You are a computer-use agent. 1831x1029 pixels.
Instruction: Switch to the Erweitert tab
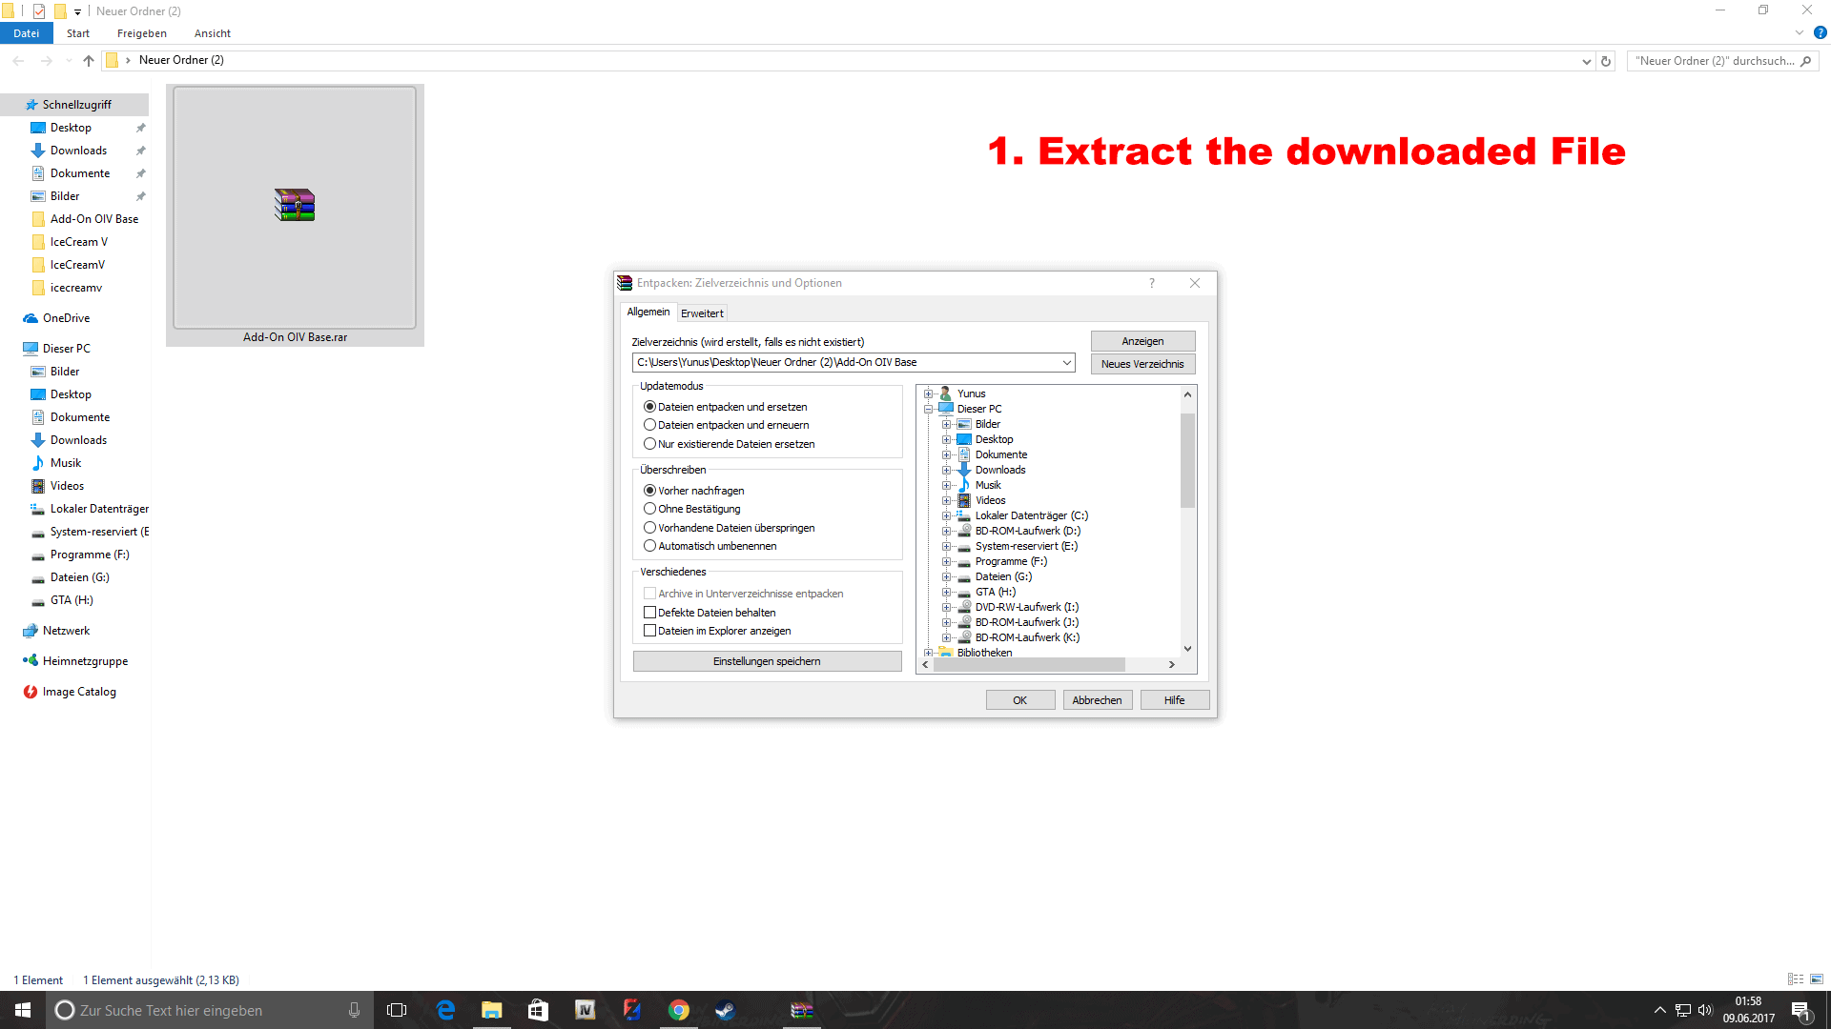(x=702, y=313)
